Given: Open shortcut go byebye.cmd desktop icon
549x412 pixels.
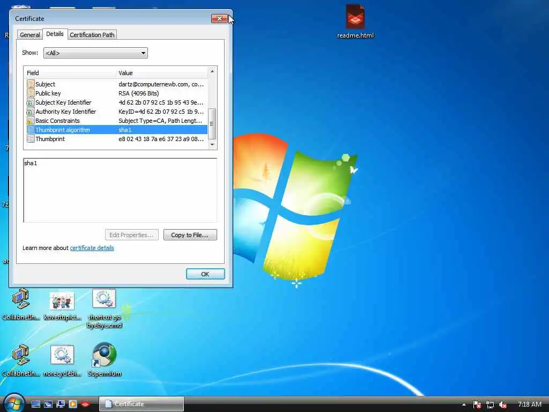Looking at the screenshot, I should [105, 309].
